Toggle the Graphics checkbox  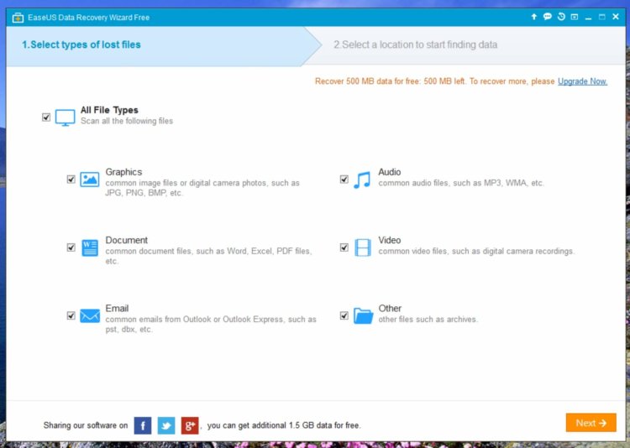pos(71,179)
